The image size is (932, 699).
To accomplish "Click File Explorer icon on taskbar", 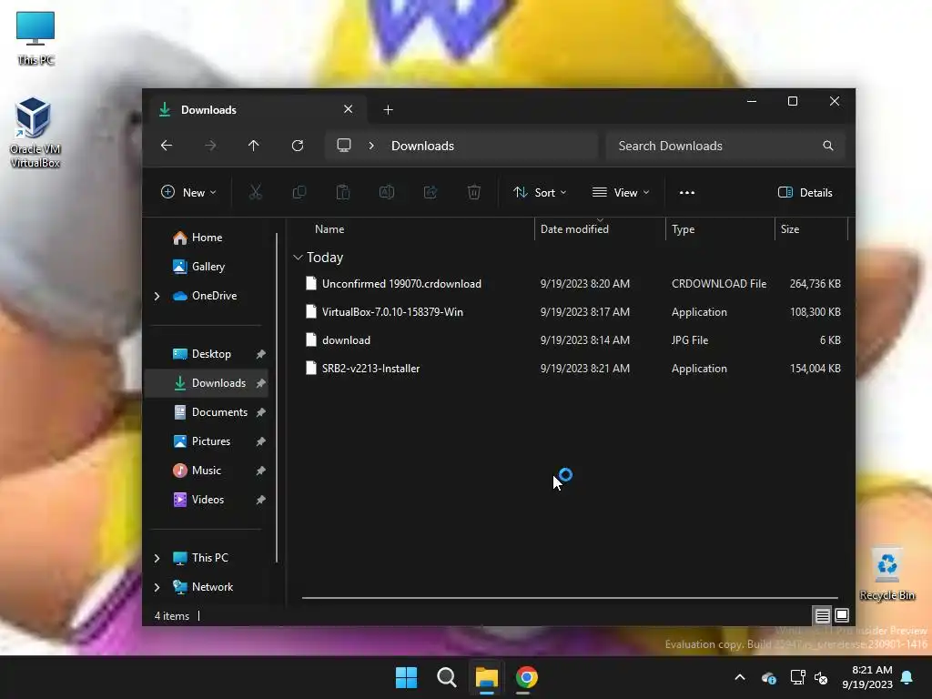I will point(486,677).
